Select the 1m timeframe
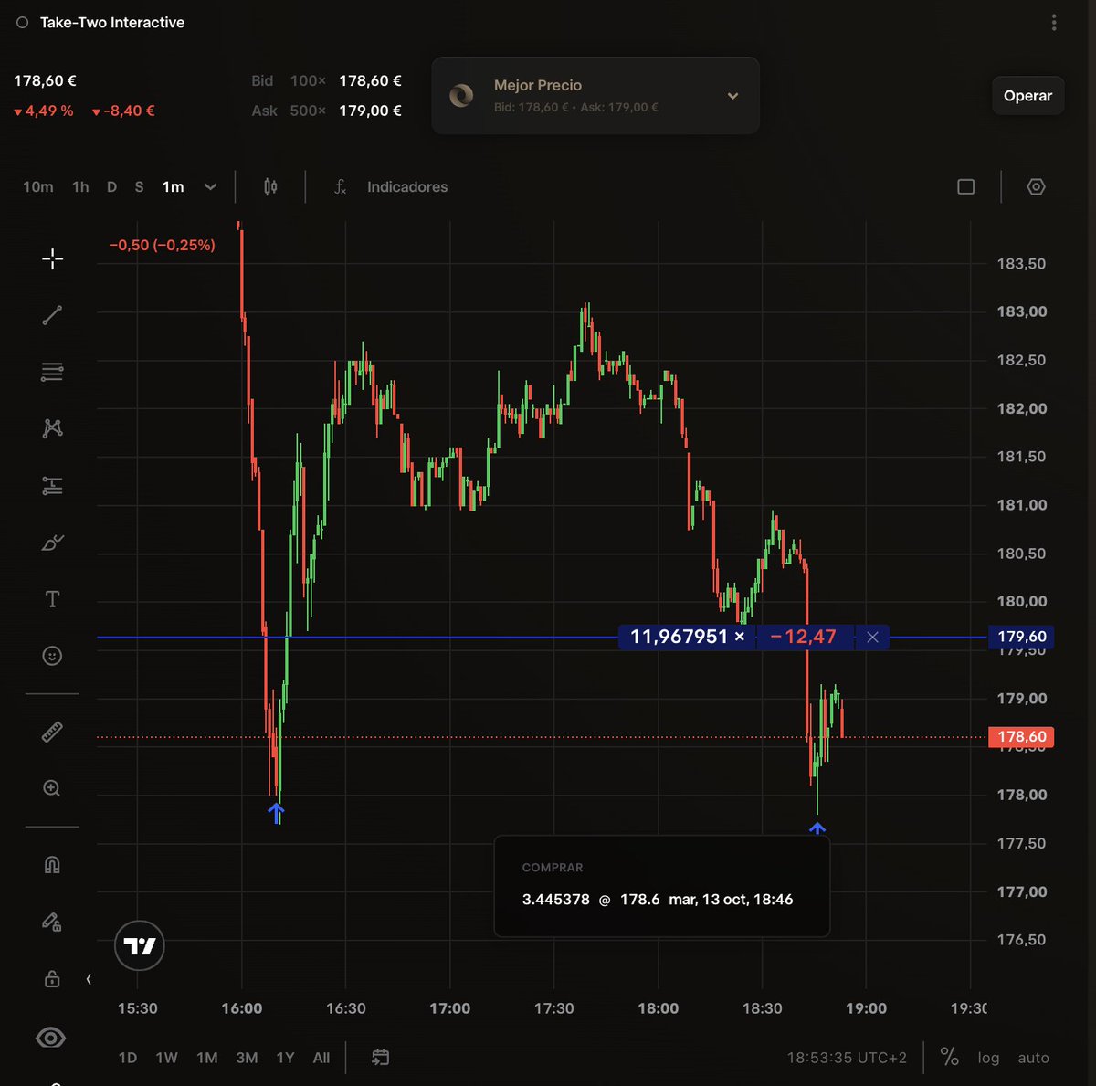This screenshot has height=1086, width=1096. (174, 186)
